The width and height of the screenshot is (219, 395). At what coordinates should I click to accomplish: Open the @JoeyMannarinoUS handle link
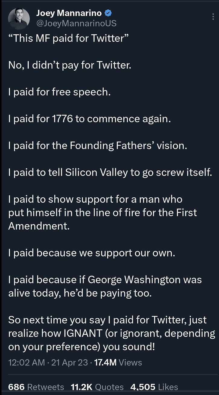(x=76, y=23)
